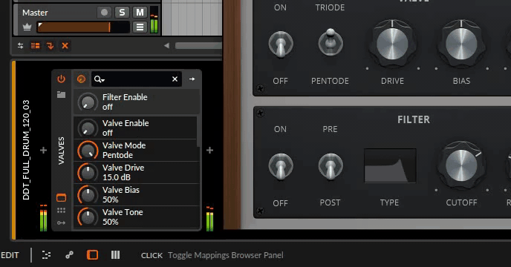Click the horizontal arranger scrollbar
Screen dimensions: 511x267
(198, 45)
